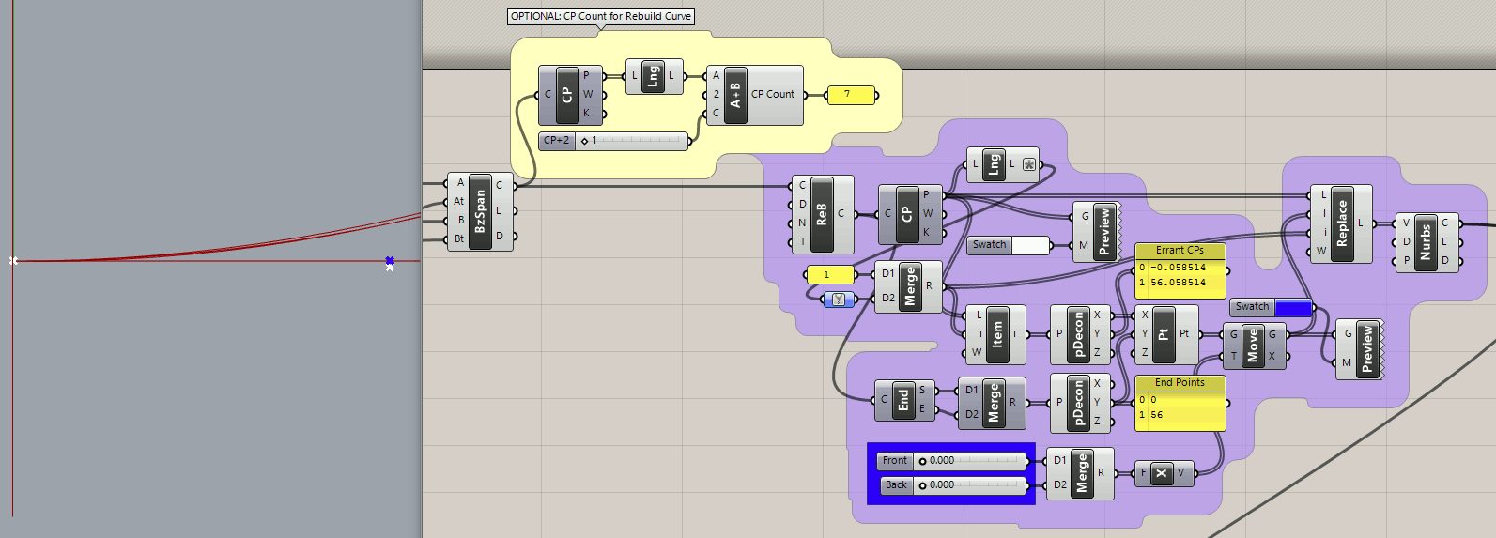Click the C input of A+B component
The height and width of the screenshot is (538, 1496).
coord(716,113)
